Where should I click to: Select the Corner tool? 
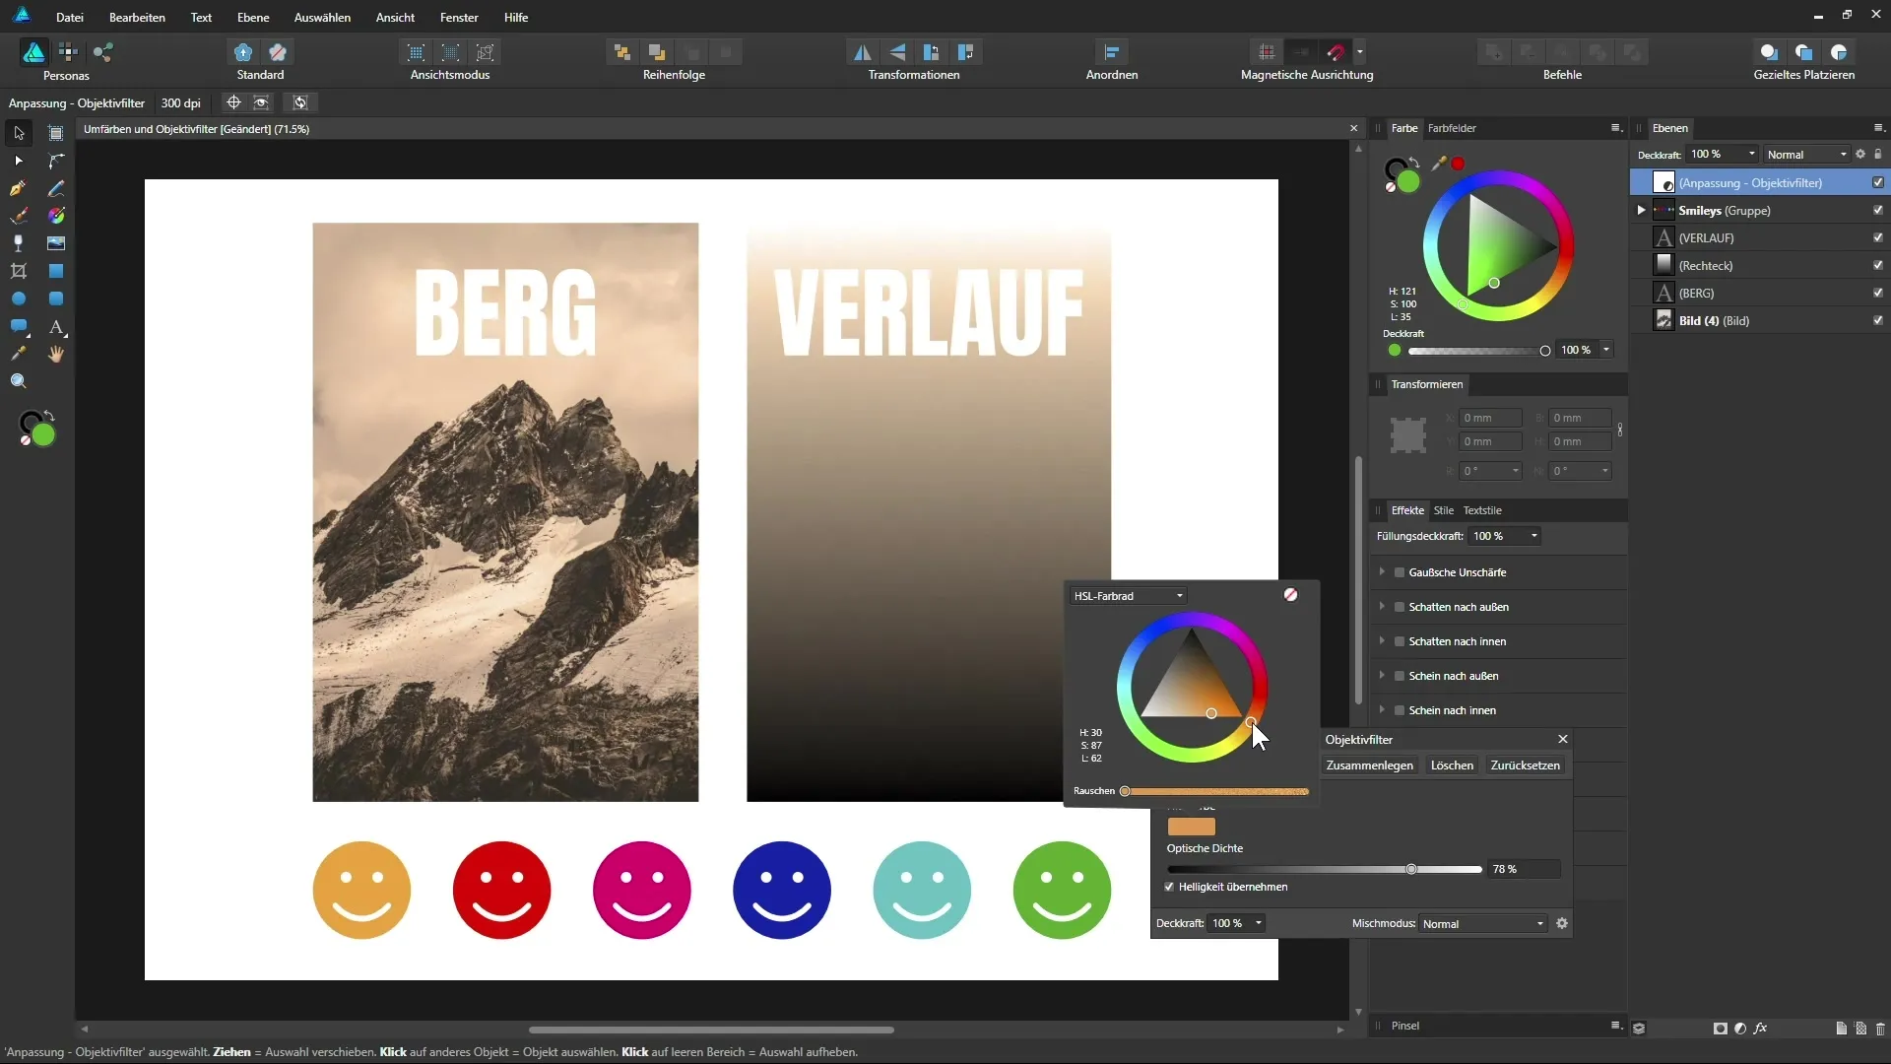pos(56,161)
